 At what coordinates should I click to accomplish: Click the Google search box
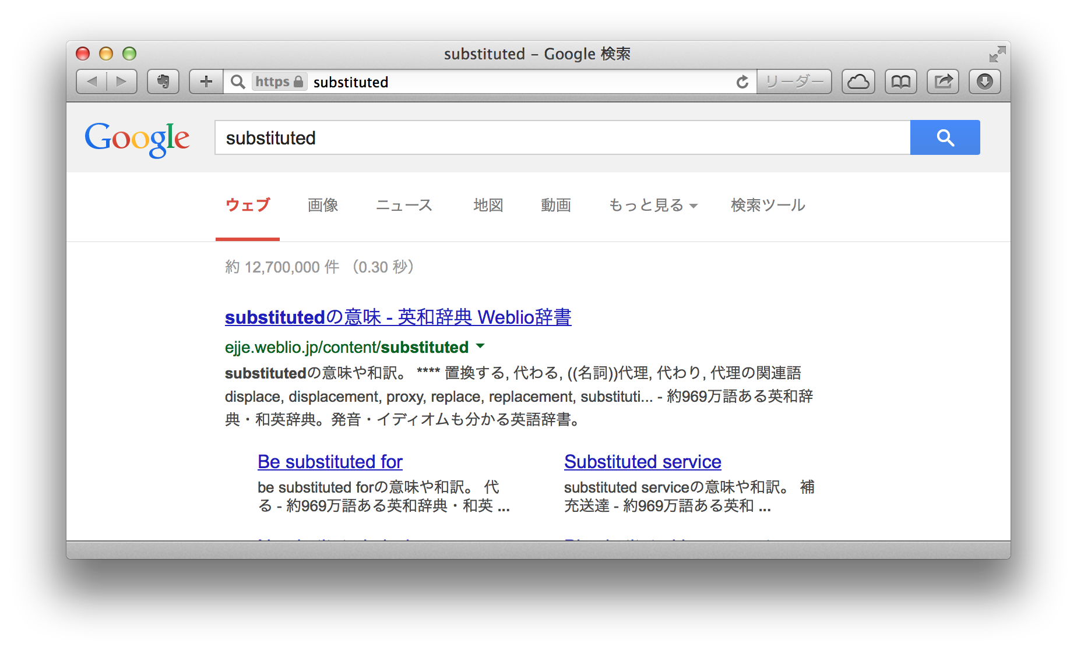tap(562, 137)
